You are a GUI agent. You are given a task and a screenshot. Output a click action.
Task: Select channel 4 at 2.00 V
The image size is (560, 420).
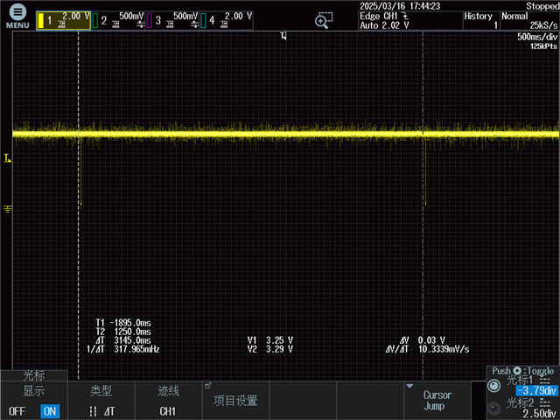pos(226,21)
